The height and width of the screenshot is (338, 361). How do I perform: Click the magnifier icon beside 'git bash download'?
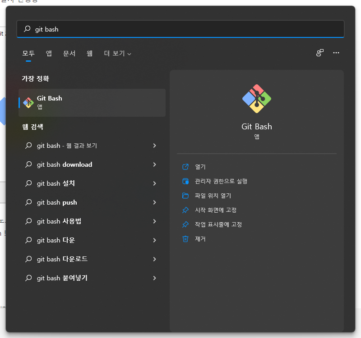coord(28,164)
